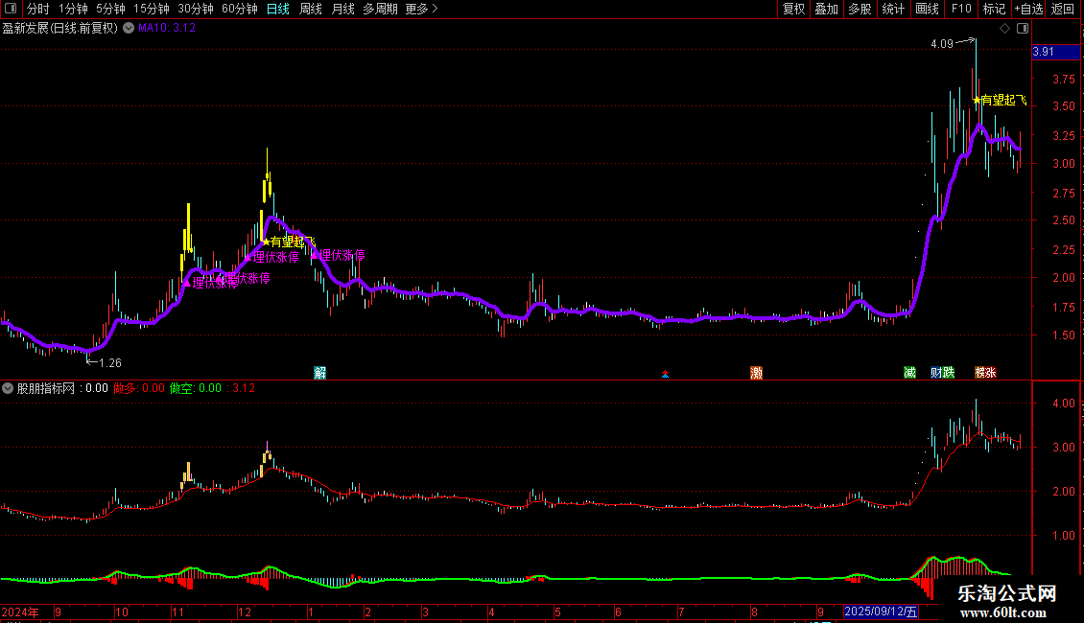Click the 盈新发展(日线.前复权) stock title

60,28
